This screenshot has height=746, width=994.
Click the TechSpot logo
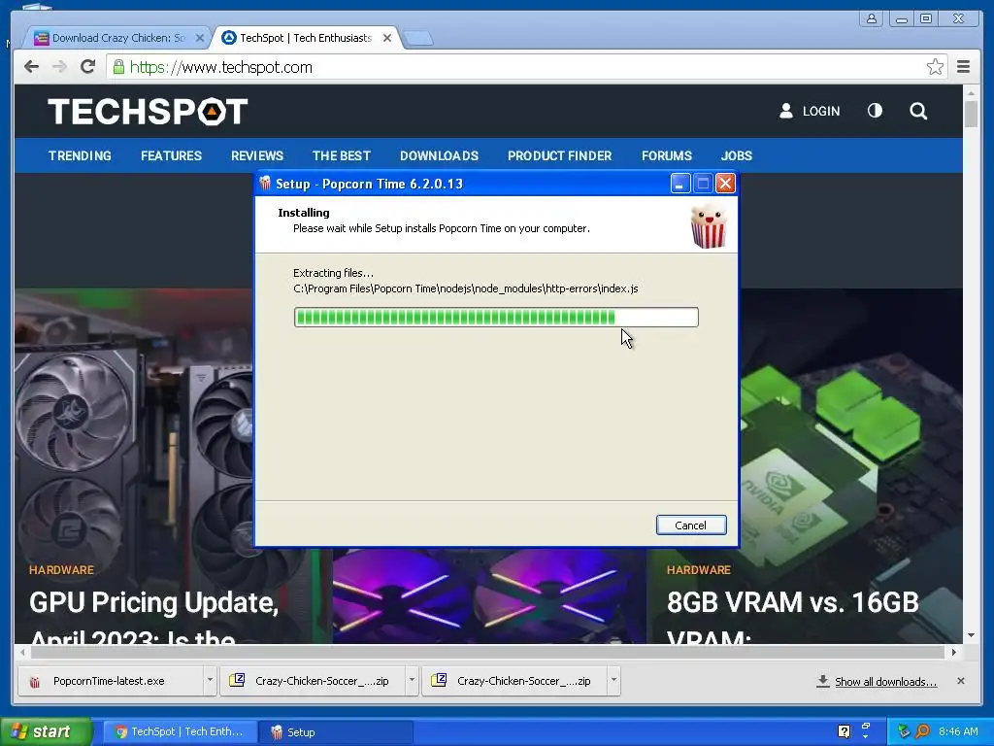coord(148,112)
